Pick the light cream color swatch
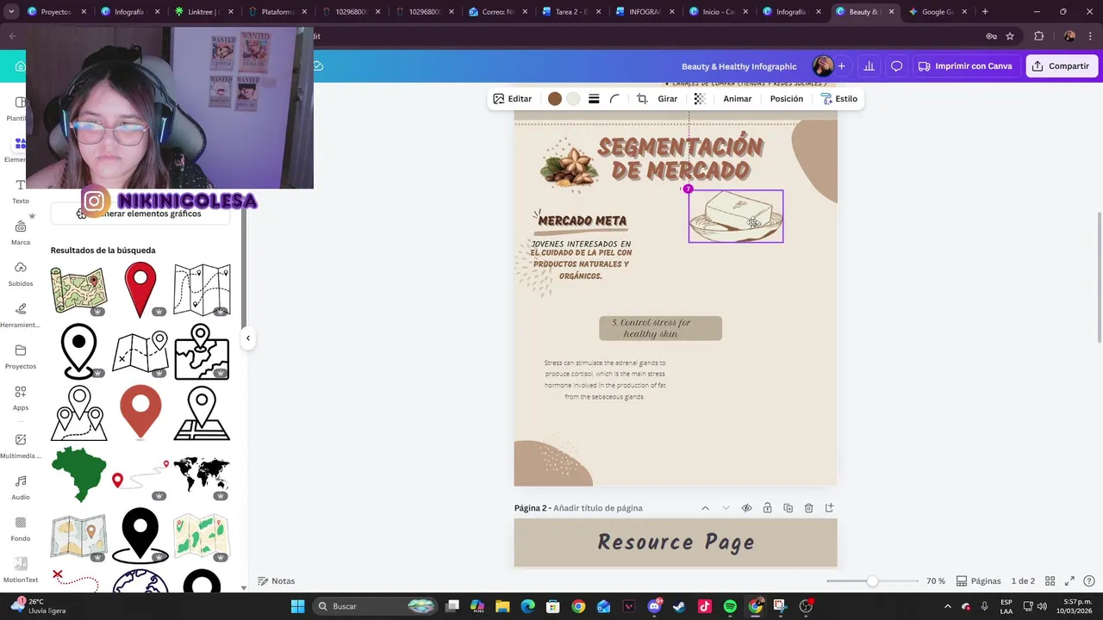Screen dimensions: 1103x620 [574, 99]
